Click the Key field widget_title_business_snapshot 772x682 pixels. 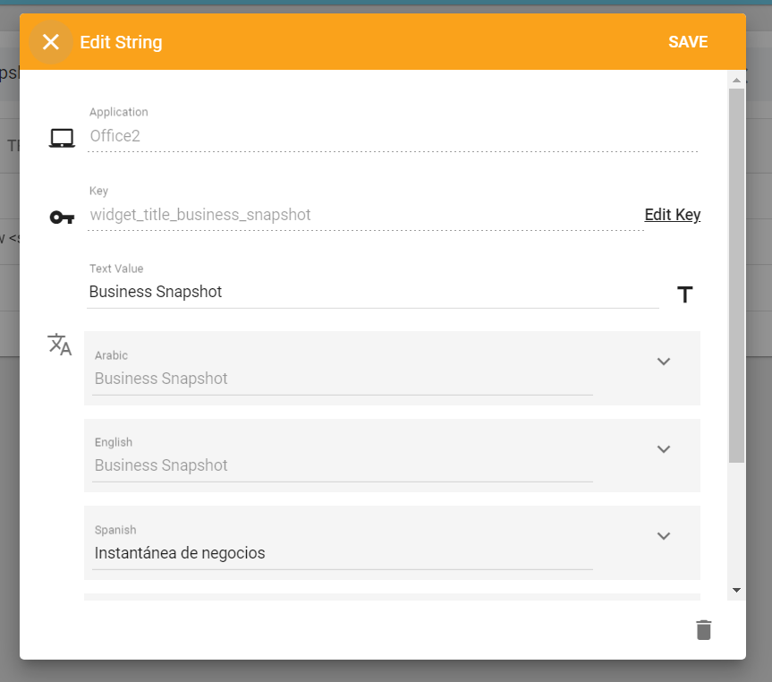point(364,215)
